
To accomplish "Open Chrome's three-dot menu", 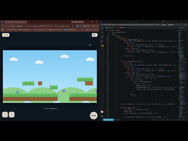I will [97, 26].
